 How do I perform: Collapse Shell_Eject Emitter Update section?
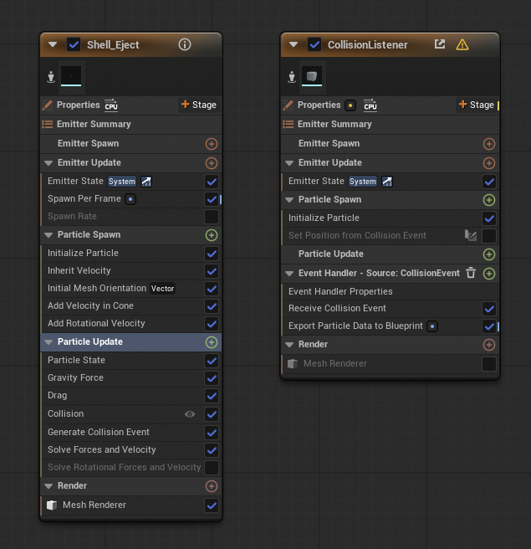[x=49, y=163]
